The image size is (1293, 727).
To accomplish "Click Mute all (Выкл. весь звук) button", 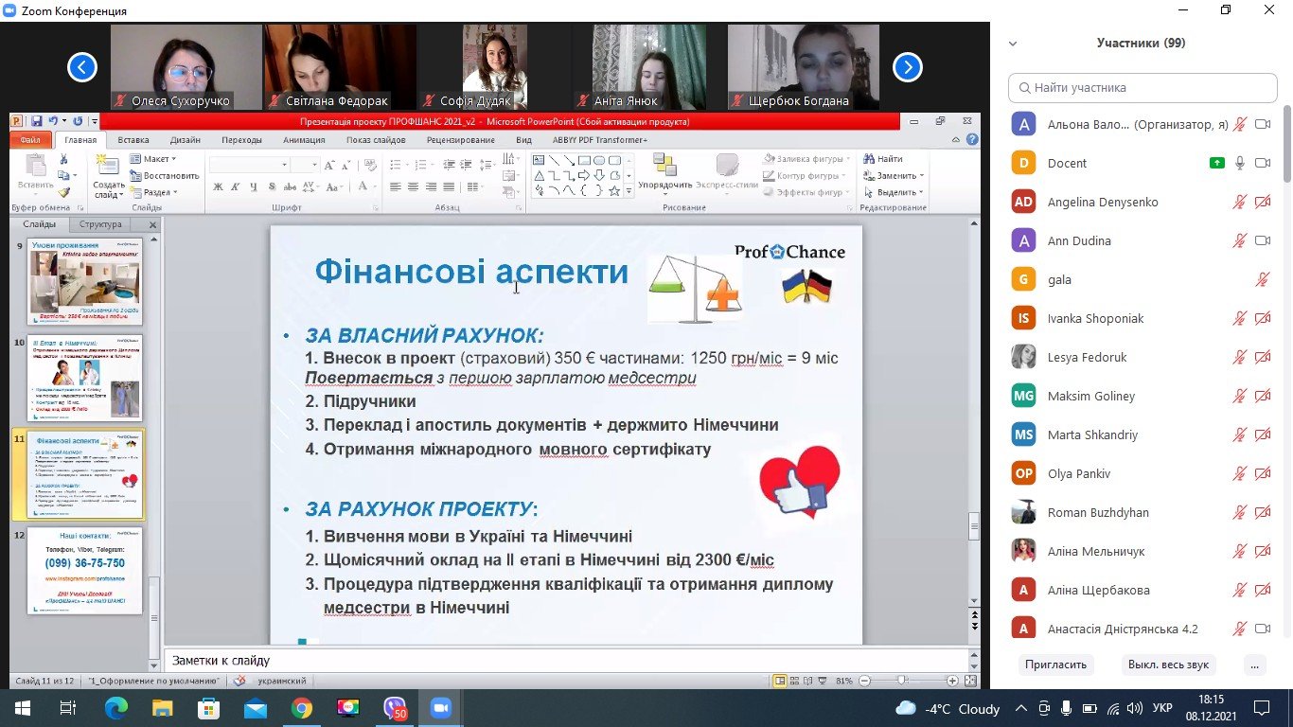I will [1168, 665].
